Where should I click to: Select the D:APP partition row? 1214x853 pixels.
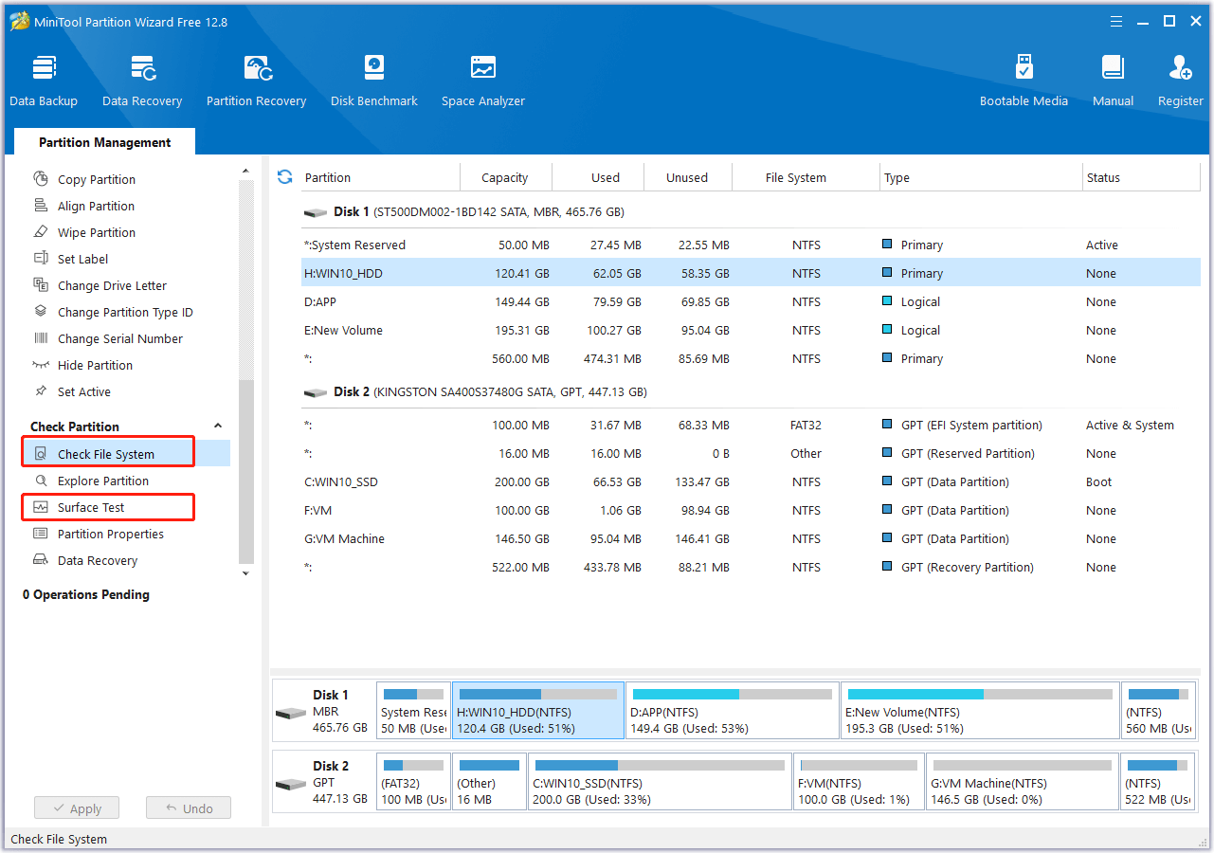pyautogui.click(x=752, y=301)
